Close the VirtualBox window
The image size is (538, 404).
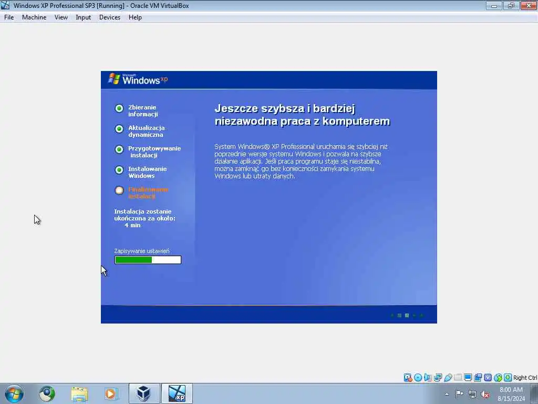click(x=529, y=5)
